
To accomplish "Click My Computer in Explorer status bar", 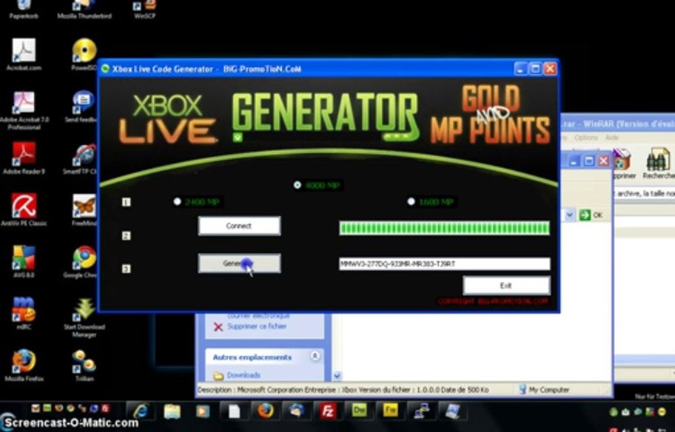I will point(544,390).
